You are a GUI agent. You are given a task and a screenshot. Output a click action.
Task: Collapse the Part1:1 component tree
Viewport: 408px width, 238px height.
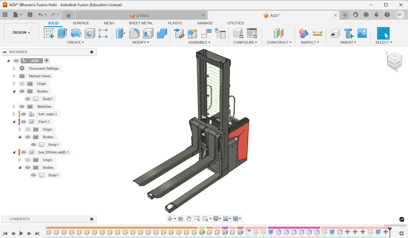coord(14,122)
